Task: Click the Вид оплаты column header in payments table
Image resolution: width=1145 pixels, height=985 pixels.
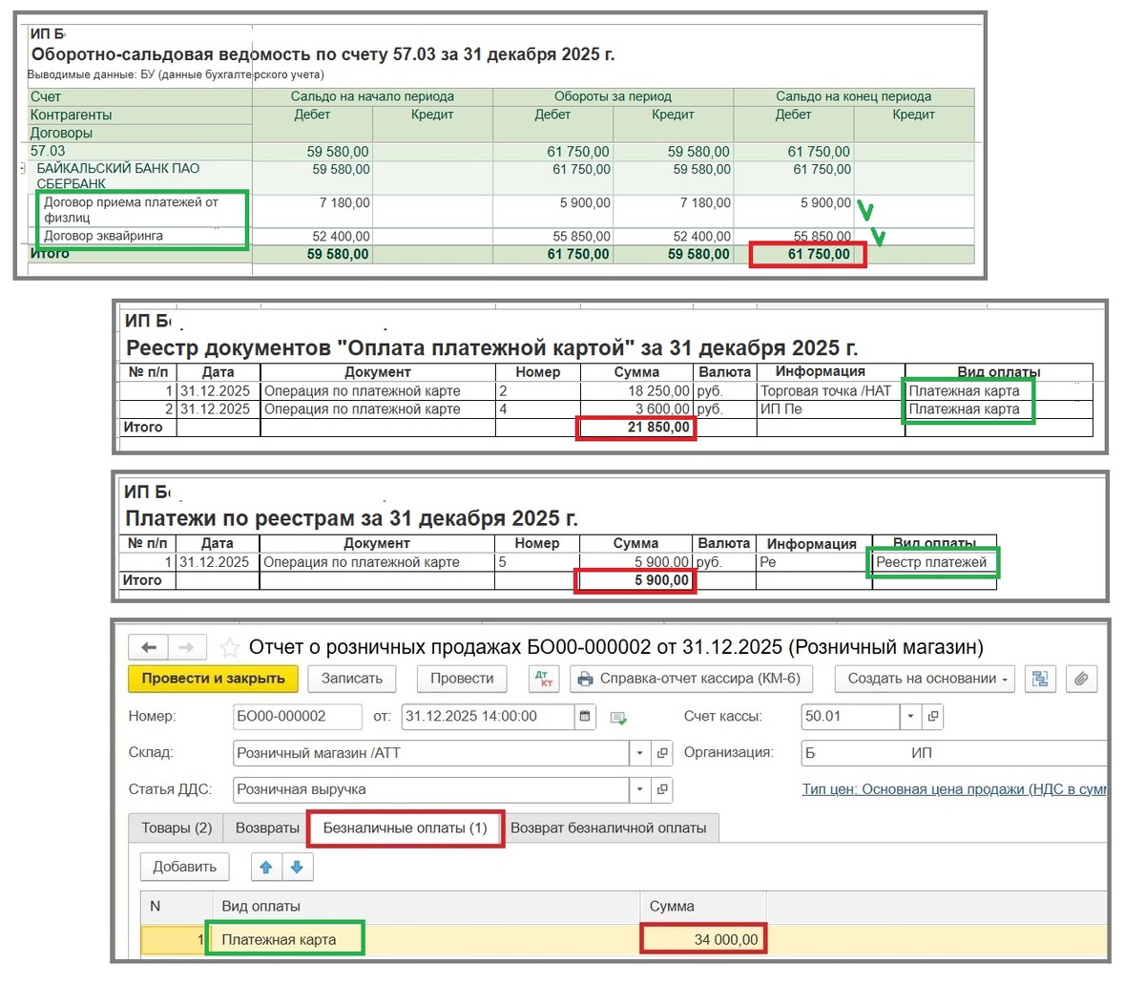Action: (x=426, y=907)
